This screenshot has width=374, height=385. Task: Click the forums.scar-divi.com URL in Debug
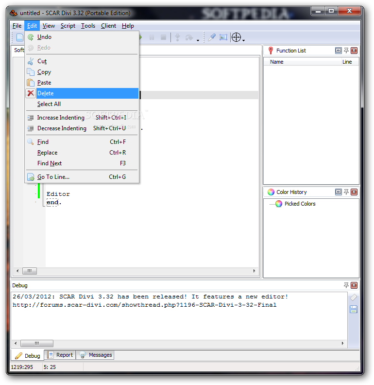point(145,305)
